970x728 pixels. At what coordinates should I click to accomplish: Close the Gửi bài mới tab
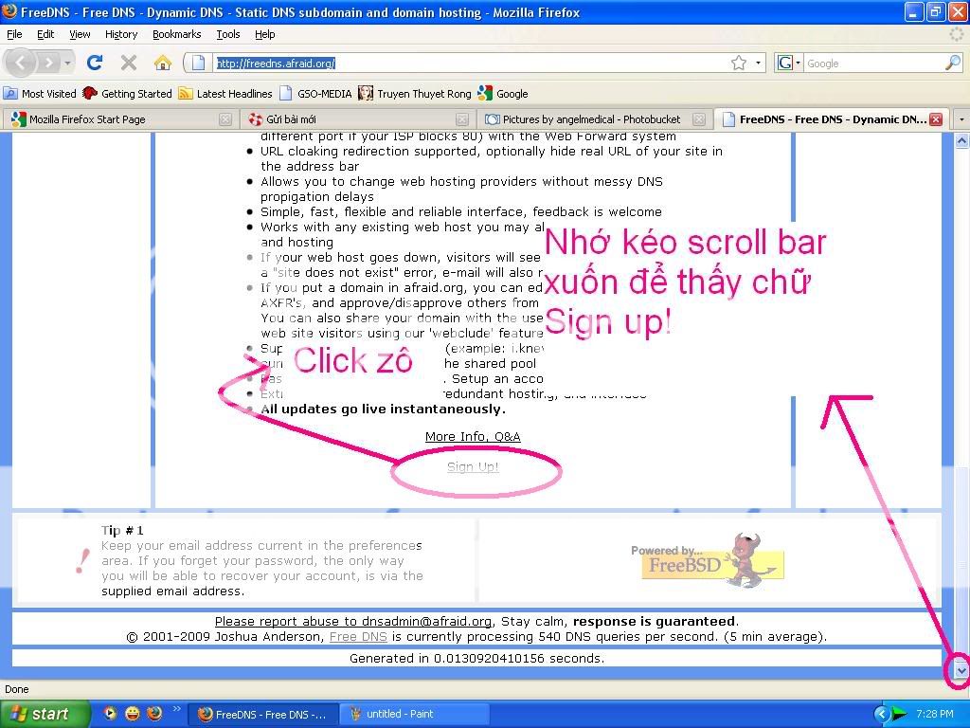[x=462, y=118]
